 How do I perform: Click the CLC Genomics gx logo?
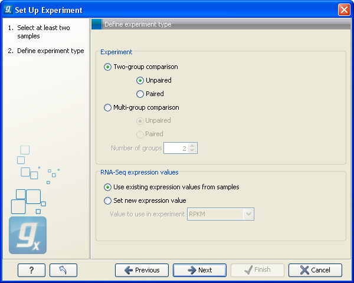[28, 235]
